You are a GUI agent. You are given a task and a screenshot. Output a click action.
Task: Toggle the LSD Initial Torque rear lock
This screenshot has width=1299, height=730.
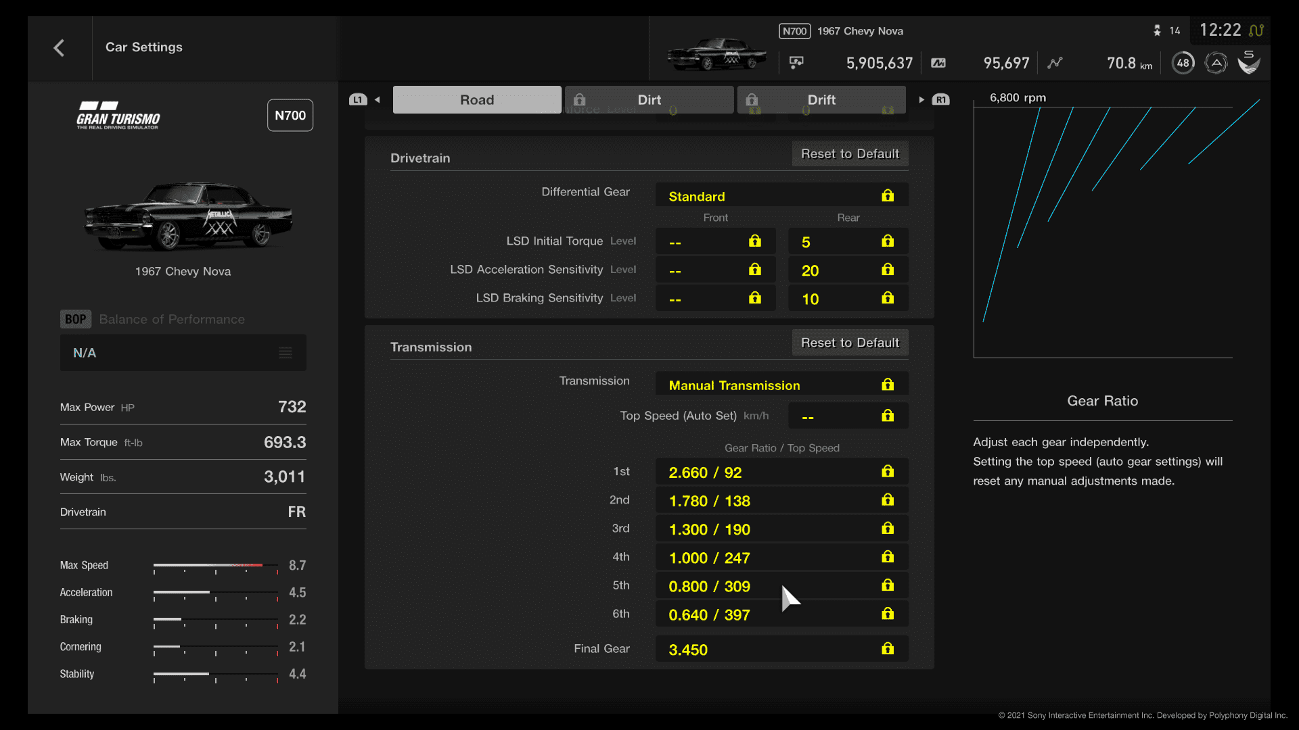click(887, 241)
